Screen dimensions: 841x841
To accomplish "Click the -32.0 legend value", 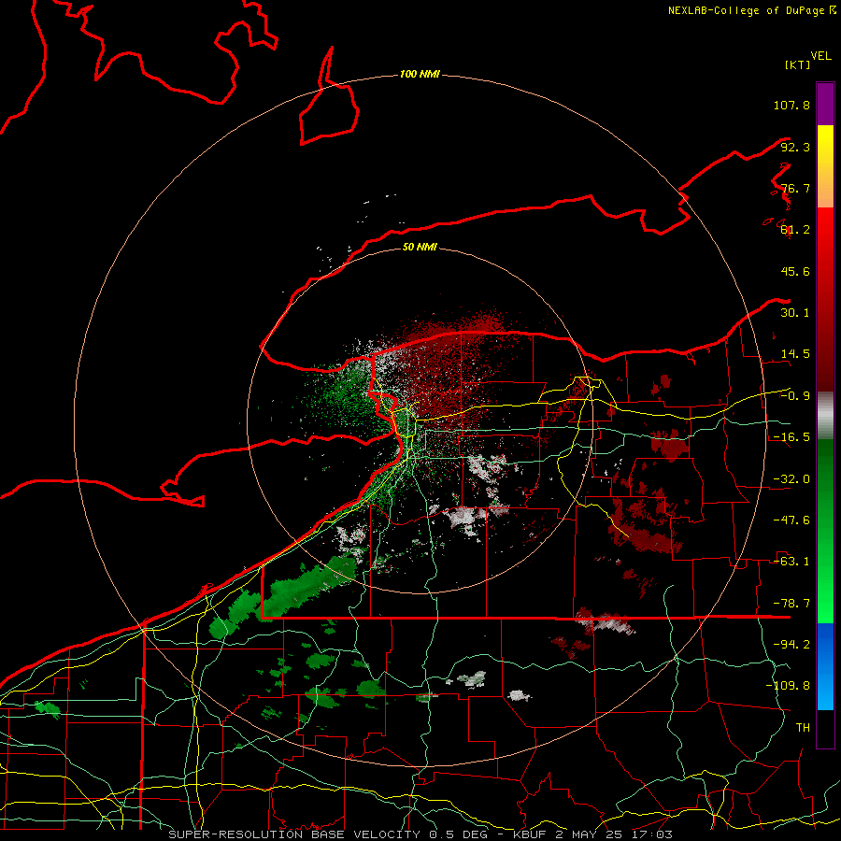I will tap(791, 479).
